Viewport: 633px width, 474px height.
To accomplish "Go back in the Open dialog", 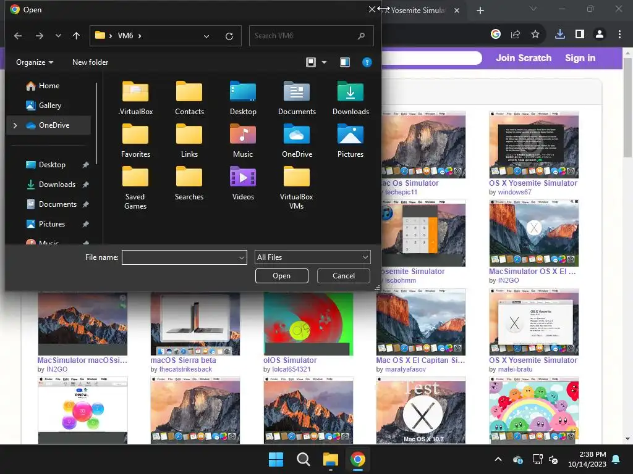I will [18, 36].
